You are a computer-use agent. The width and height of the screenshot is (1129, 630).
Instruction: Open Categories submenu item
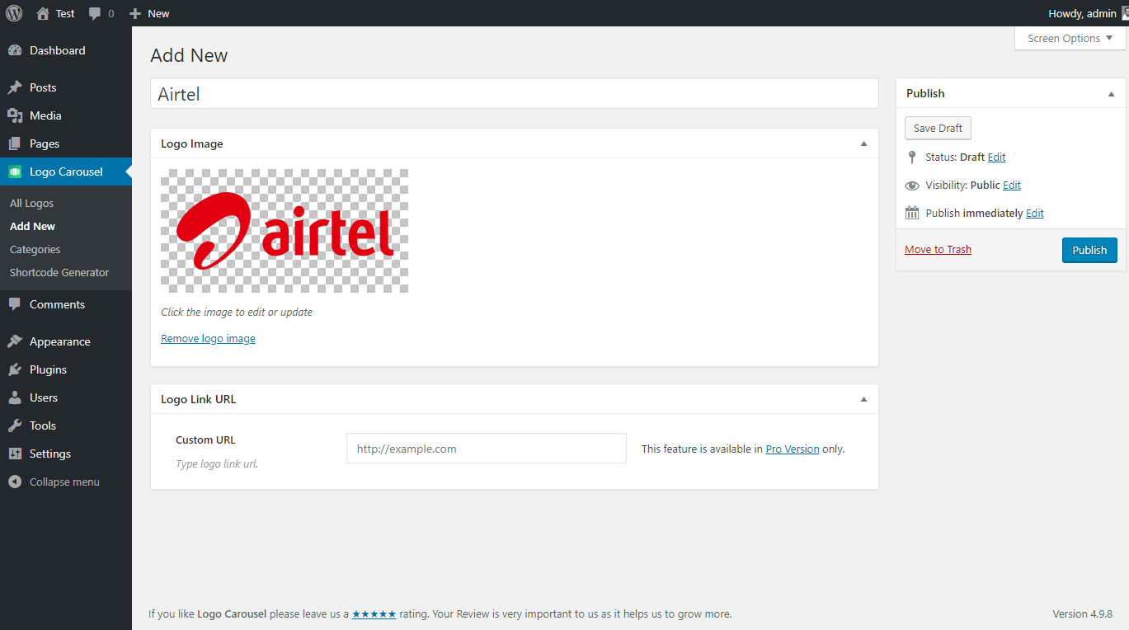[x=35, y=249]
